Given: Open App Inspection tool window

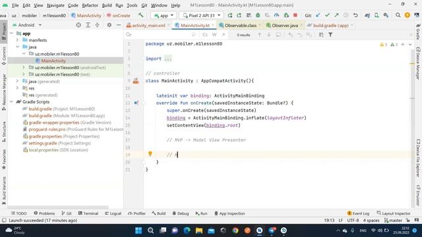Looking at the screenshot, I should (229, 213).
